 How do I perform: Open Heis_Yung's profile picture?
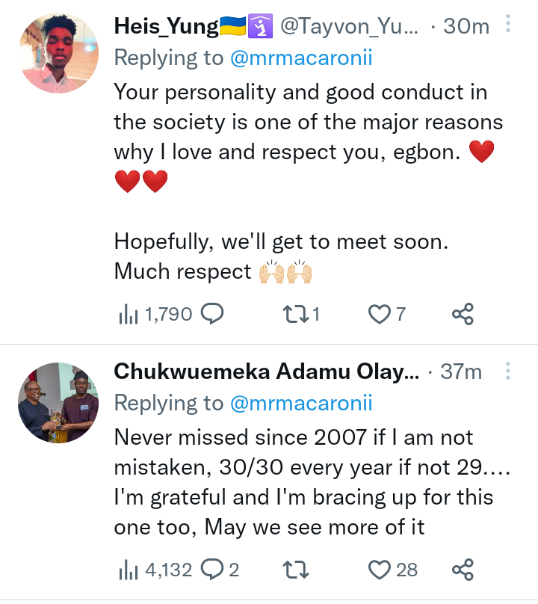click(58, 52)
